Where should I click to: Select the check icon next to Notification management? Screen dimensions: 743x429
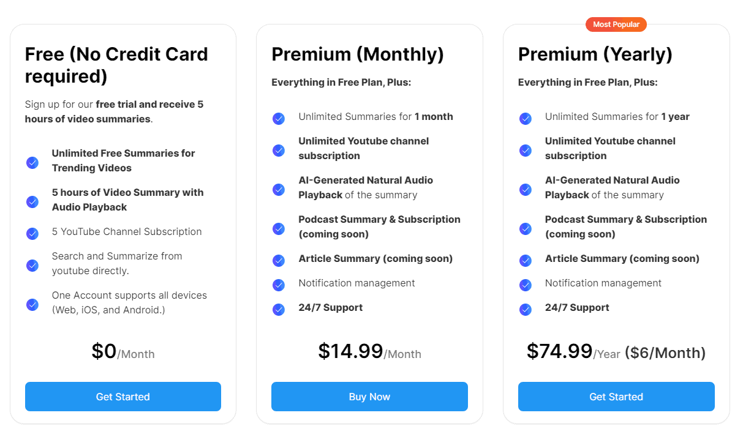coord(279,285)
